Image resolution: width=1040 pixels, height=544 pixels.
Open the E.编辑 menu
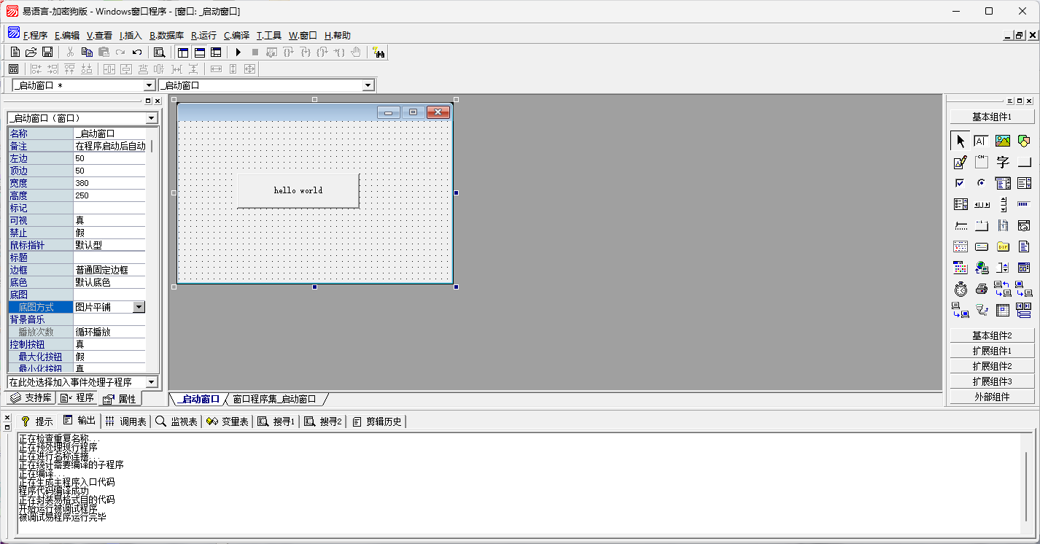(x=67, y=35)
